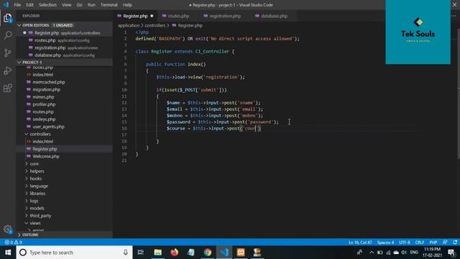The width and height of the screenshot is (460, 259).
Task: Open the View menu
Action: tap(67, 5)
